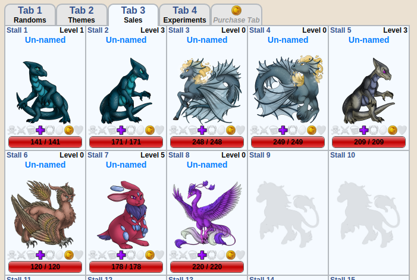Select the red rabbit creature image

click(x=125, y=215)
